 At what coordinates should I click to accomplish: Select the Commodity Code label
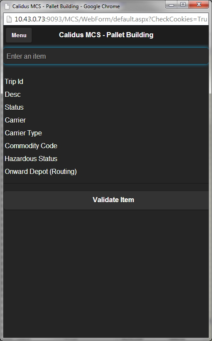[31, 146]
